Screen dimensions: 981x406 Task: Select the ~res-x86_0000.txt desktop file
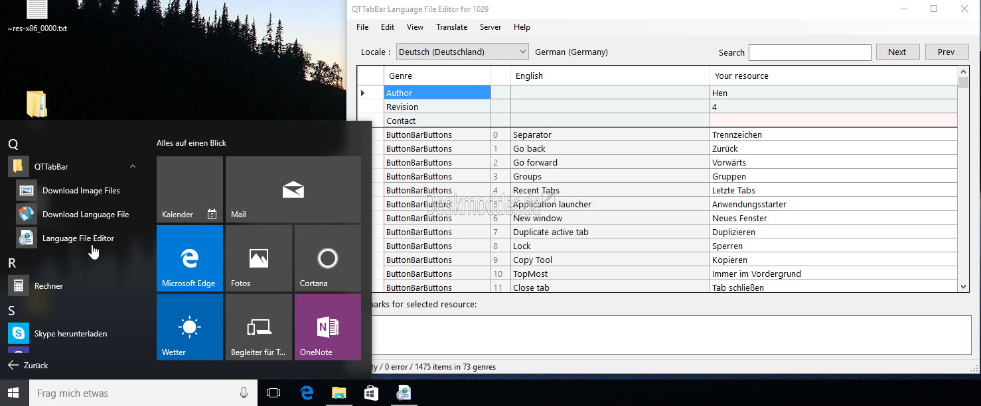(x=37, y=17)
